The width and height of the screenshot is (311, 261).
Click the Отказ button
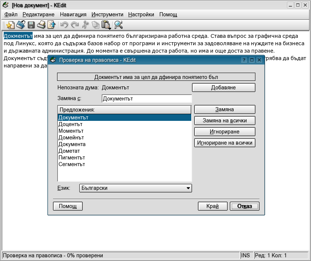point(244,206)
